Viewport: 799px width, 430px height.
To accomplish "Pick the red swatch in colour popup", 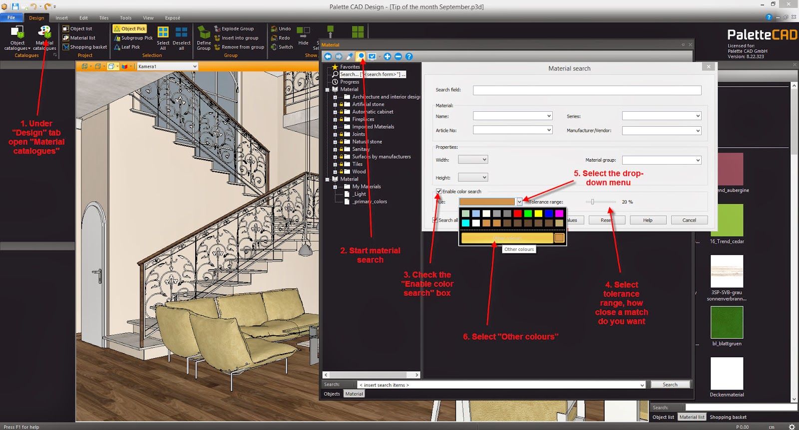I will click(x=517, y=214).
